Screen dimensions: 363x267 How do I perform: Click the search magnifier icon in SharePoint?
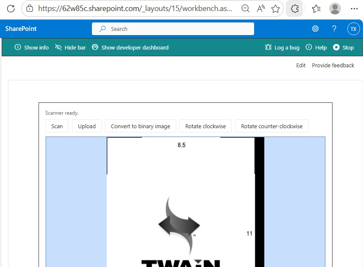click(103, 29)
